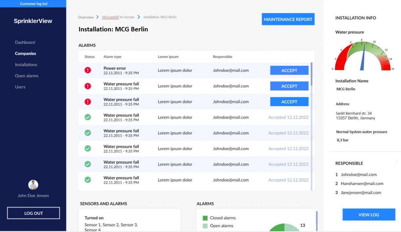This screenshot has height=232, width=401.
Task: Expand the chevron after McGrawHill Inc Europe
Action: pos(138,17)
